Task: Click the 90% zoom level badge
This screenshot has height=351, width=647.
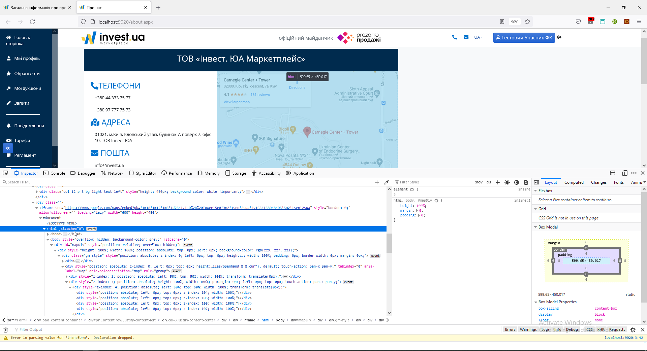Action: pyautogui.click(x=515, y=22)
